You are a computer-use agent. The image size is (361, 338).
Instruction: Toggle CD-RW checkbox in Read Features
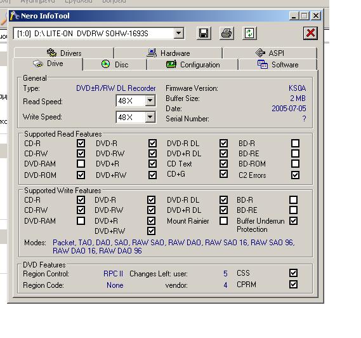[81, 153]
